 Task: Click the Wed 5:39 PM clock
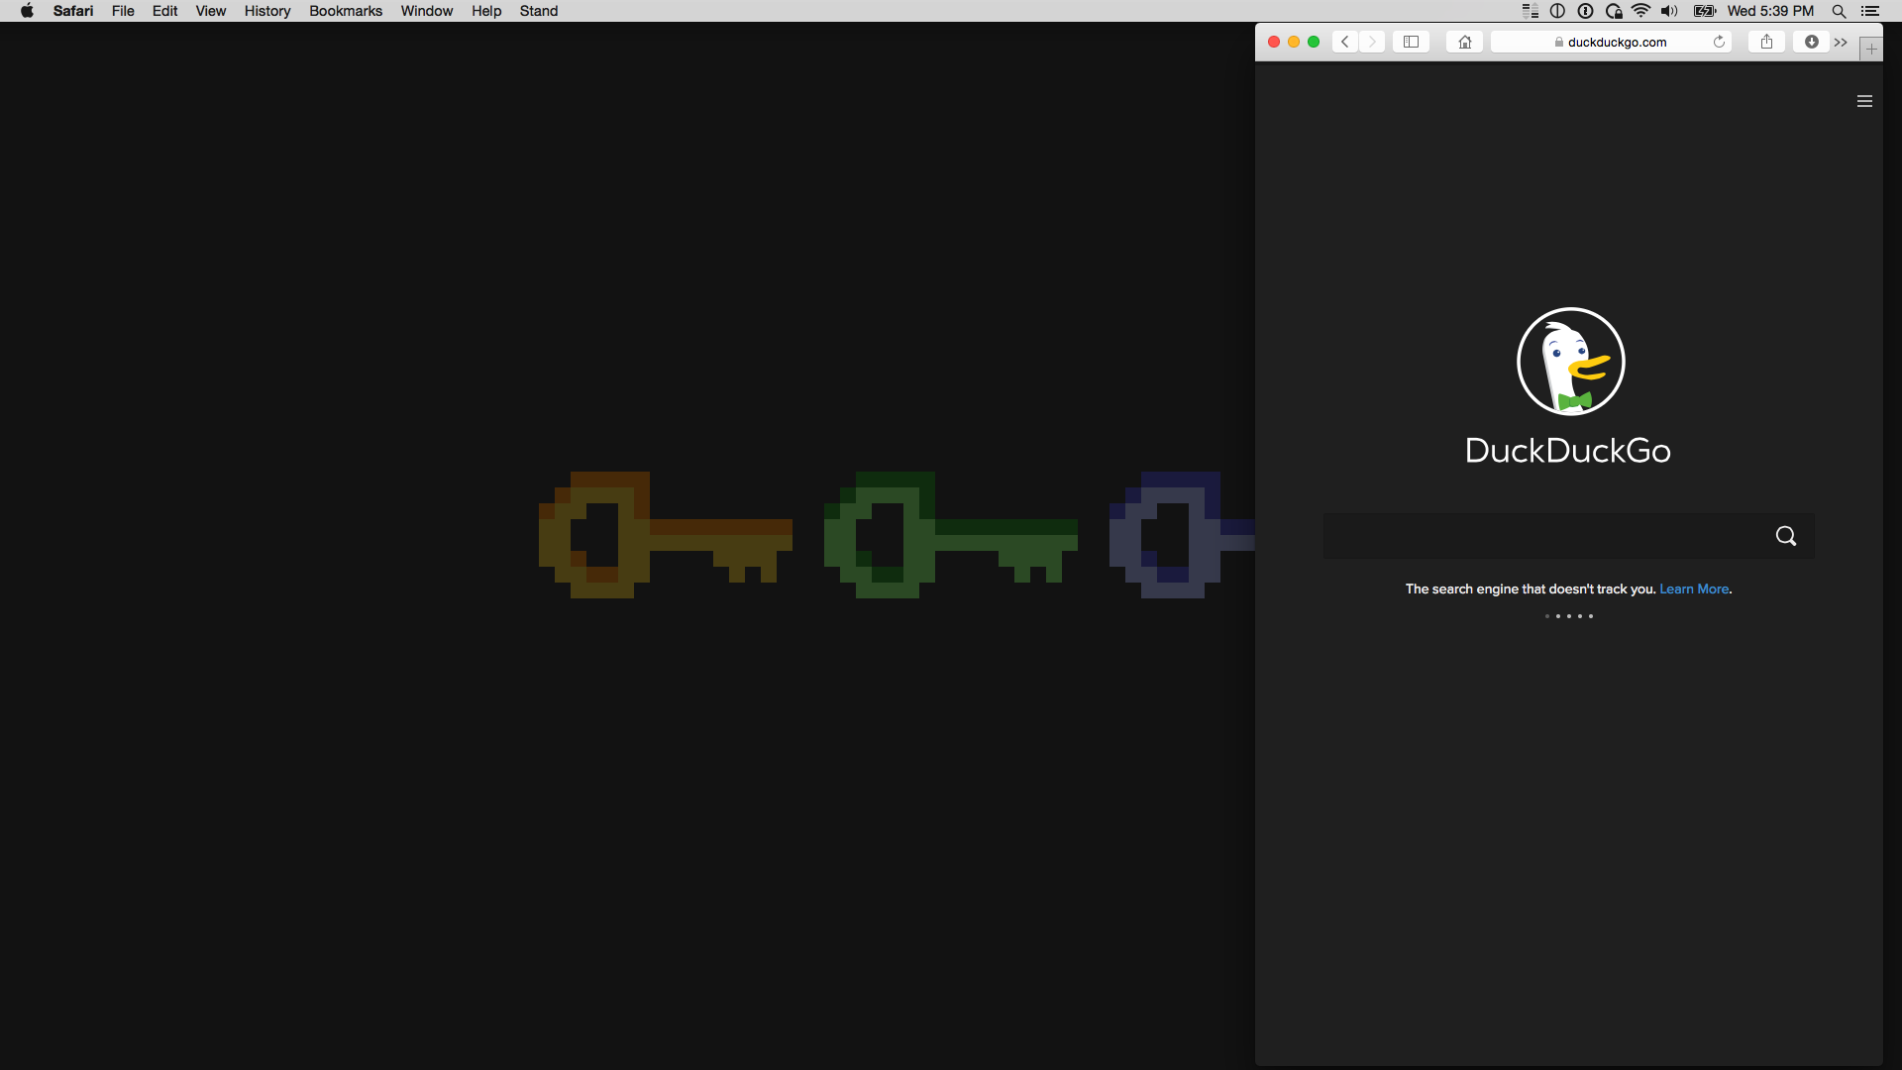tap(1770, 11)
